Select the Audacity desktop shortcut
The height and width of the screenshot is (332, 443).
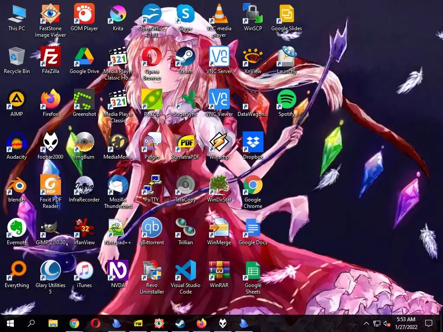(17, 146)
